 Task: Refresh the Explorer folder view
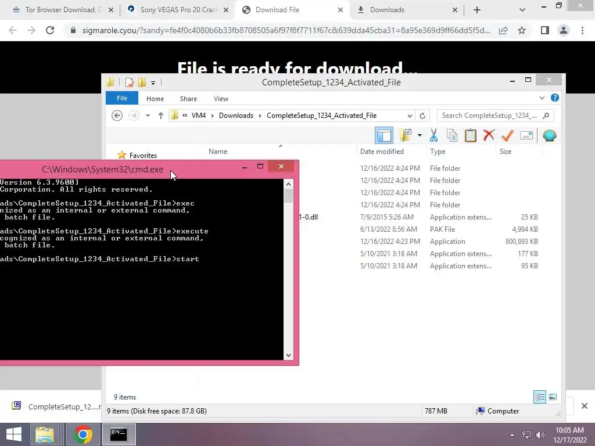click(x=422, y=116)
